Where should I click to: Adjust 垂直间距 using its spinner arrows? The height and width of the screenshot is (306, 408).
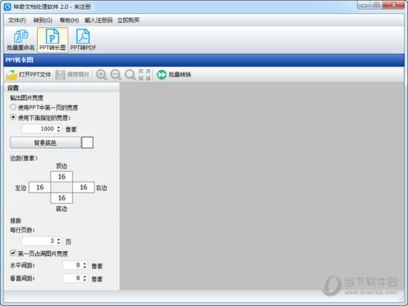[x=85, y=278]
